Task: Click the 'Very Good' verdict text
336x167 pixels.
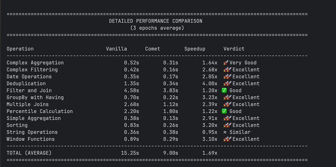Action: (243, 63)
